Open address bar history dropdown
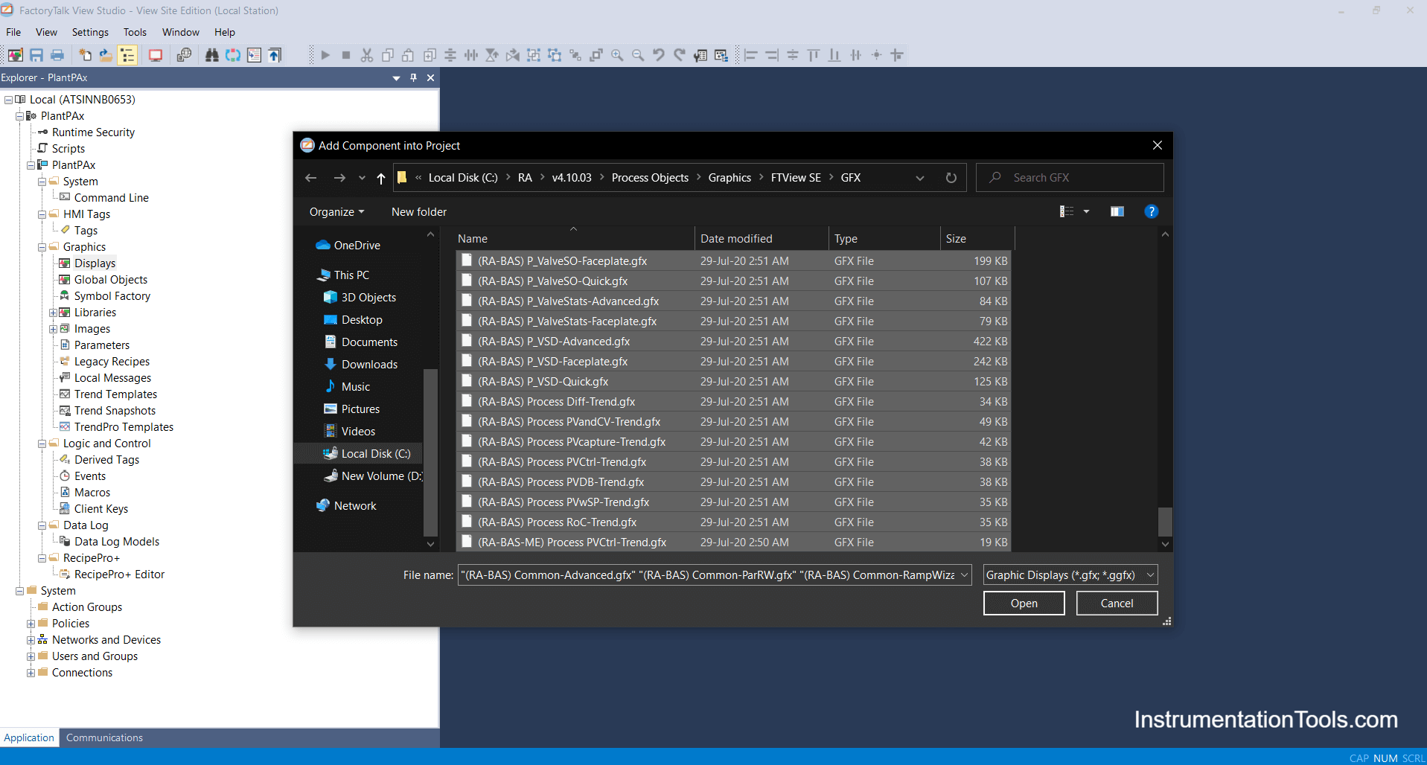Viewport: 1427px width, 765px height. [x=920, y=178]
